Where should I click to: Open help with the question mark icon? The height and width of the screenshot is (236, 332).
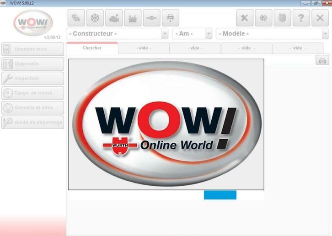point(301,18)
